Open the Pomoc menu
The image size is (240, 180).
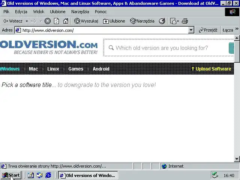pyautogui.click(x=101, y=12)
